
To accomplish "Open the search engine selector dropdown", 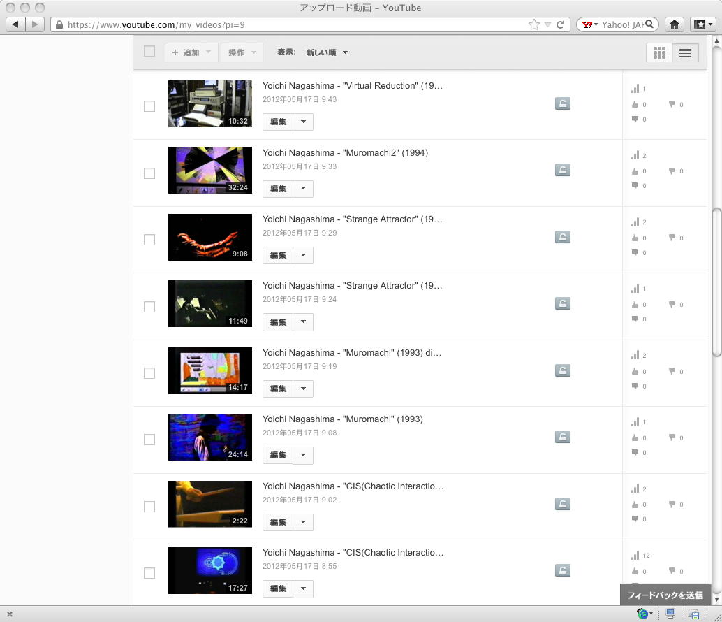I will (x=589, y=24).
